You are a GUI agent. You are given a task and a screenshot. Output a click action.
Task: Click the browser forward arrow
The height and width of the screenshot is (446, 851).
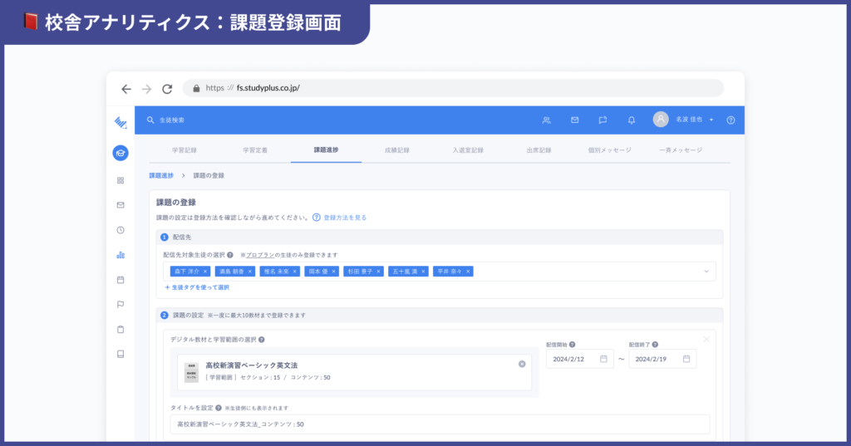coord(146,89)
